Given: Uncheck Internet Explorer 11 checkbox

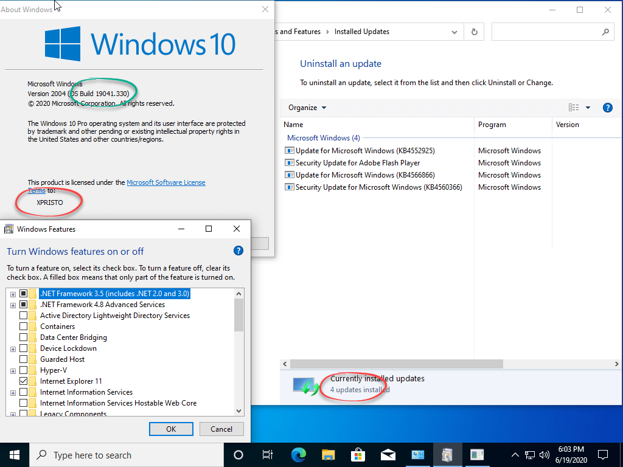Looking at the screenshot, I should [24, 381].
